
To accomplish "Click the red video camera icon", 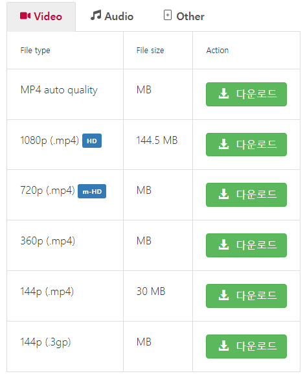I will coord(25,16).
